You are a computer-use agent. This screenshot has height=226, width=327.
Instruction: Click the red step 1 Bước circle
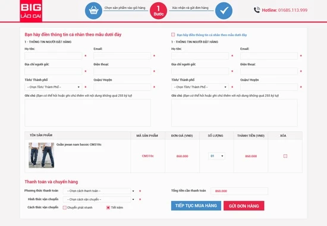(x=158, y=11)
